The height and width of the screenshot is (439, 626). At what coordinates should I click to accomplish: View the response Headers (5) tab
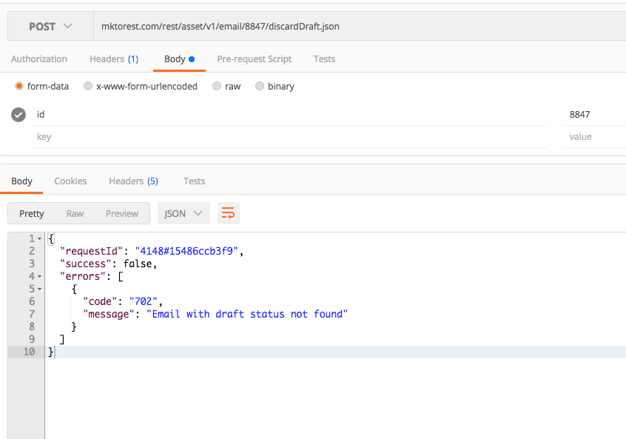(133, 181)
